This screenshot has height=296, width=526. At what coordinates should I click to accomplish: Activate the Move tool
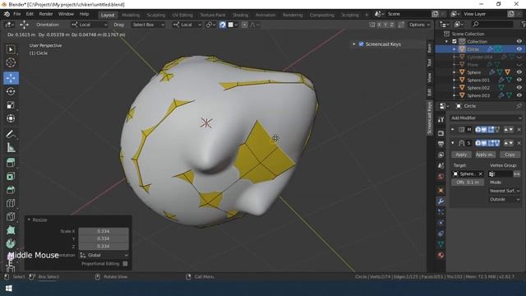[11, 78]
